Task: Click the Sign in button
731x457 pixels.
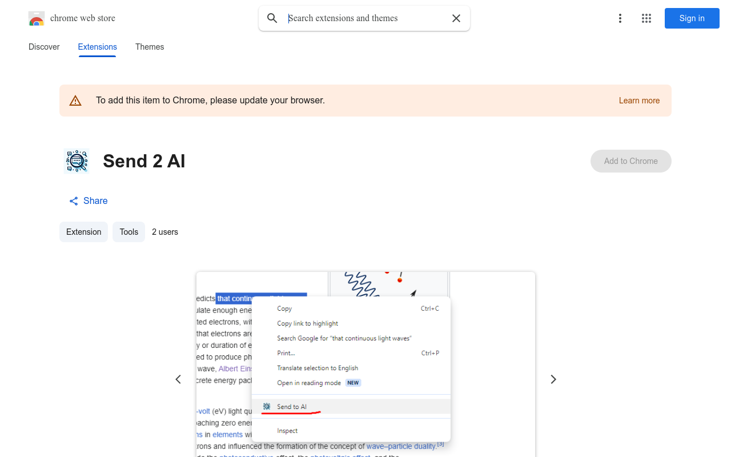Action: [x=692, y=18]
